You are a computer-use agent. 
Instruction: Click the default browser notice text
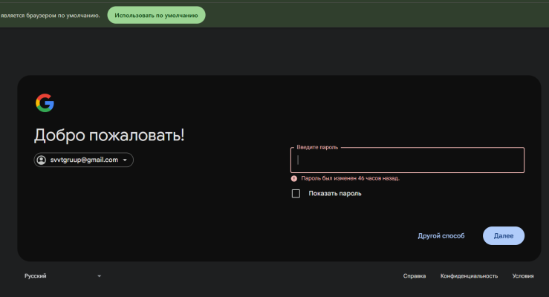point(50,16)
